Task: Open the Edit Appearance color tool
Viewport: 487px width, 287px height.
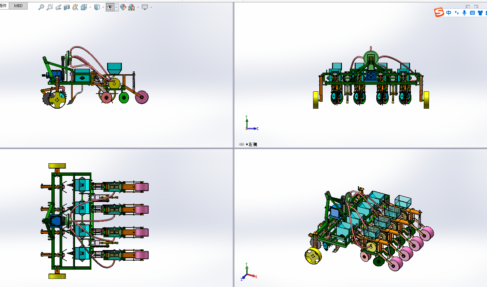Action: (123, 7)
